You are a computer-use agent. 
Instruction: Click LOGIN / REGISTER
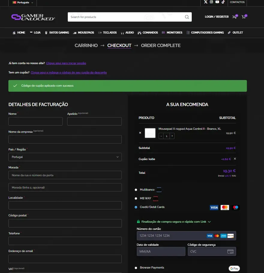[x=217, y=17]
